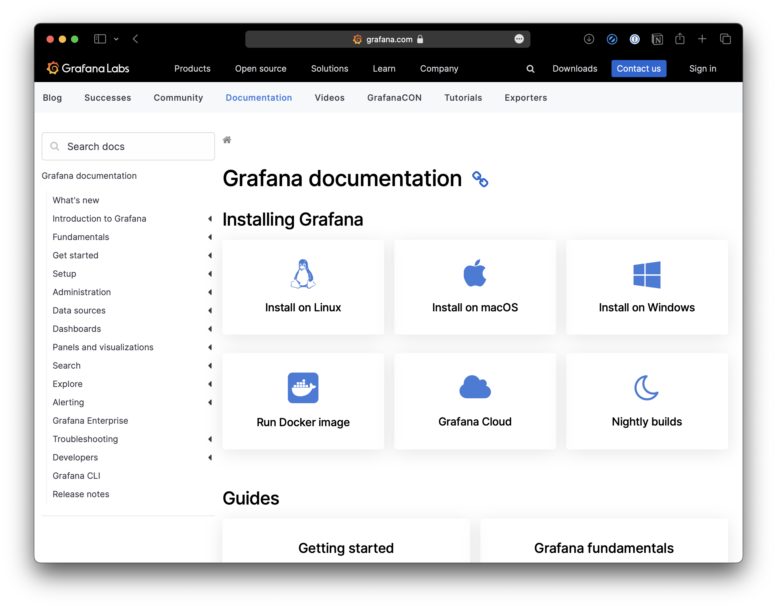Image resolution: width=777 pixels, height=608 pixels.
Task: Click the browser tab sidebar toggle
Action: (100, 39)
